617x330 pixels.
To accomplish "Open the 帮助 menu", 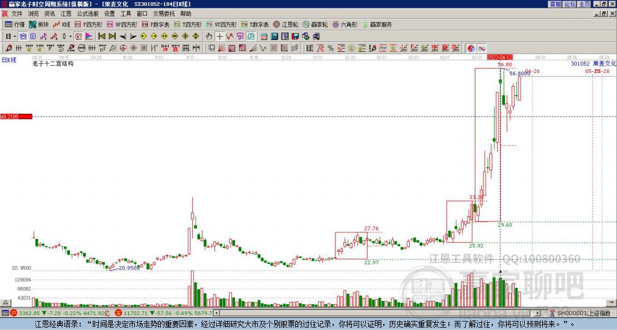I will pos(186,14).
